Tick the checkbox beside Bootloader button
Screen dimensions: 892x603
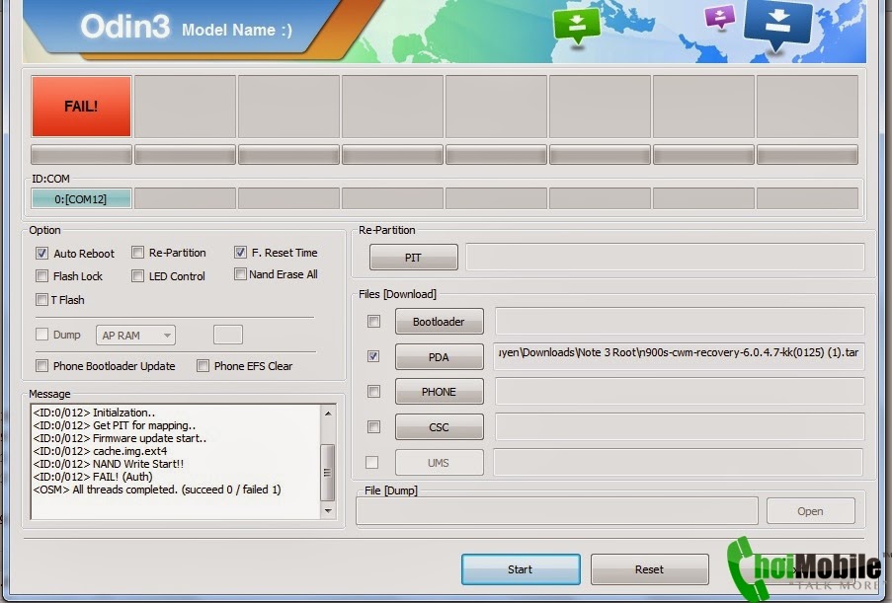pyautogui.click(x=373, y=322)
